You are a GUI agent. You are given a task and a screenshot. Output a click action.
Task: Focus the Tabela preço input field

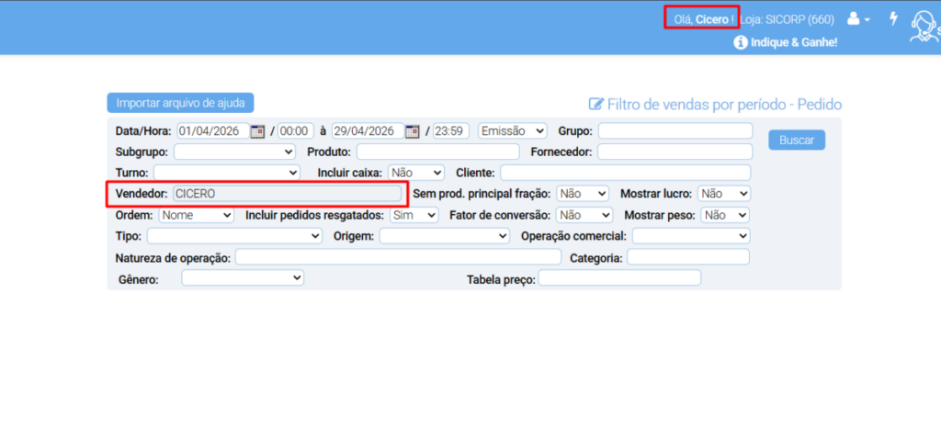coord(619,278)
